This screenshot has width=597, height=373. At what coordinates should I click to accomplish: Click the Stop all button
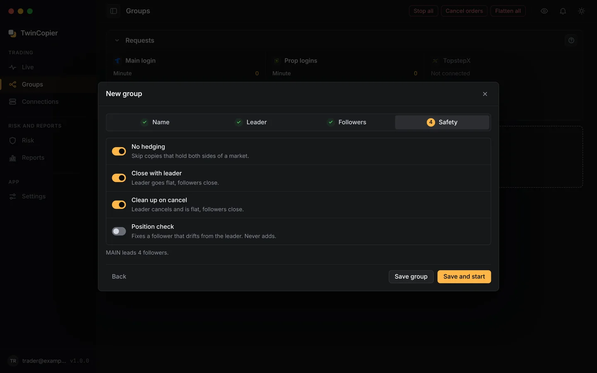pos(423,11)
